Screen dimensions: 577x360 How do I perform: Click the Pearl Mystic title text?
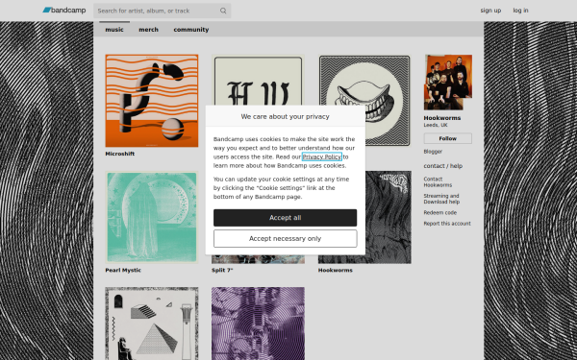coord(123,270)
